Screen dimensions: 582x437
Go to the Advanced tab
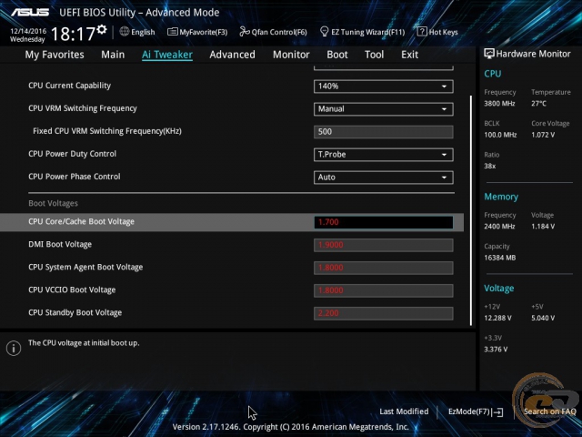click(233, 55)
